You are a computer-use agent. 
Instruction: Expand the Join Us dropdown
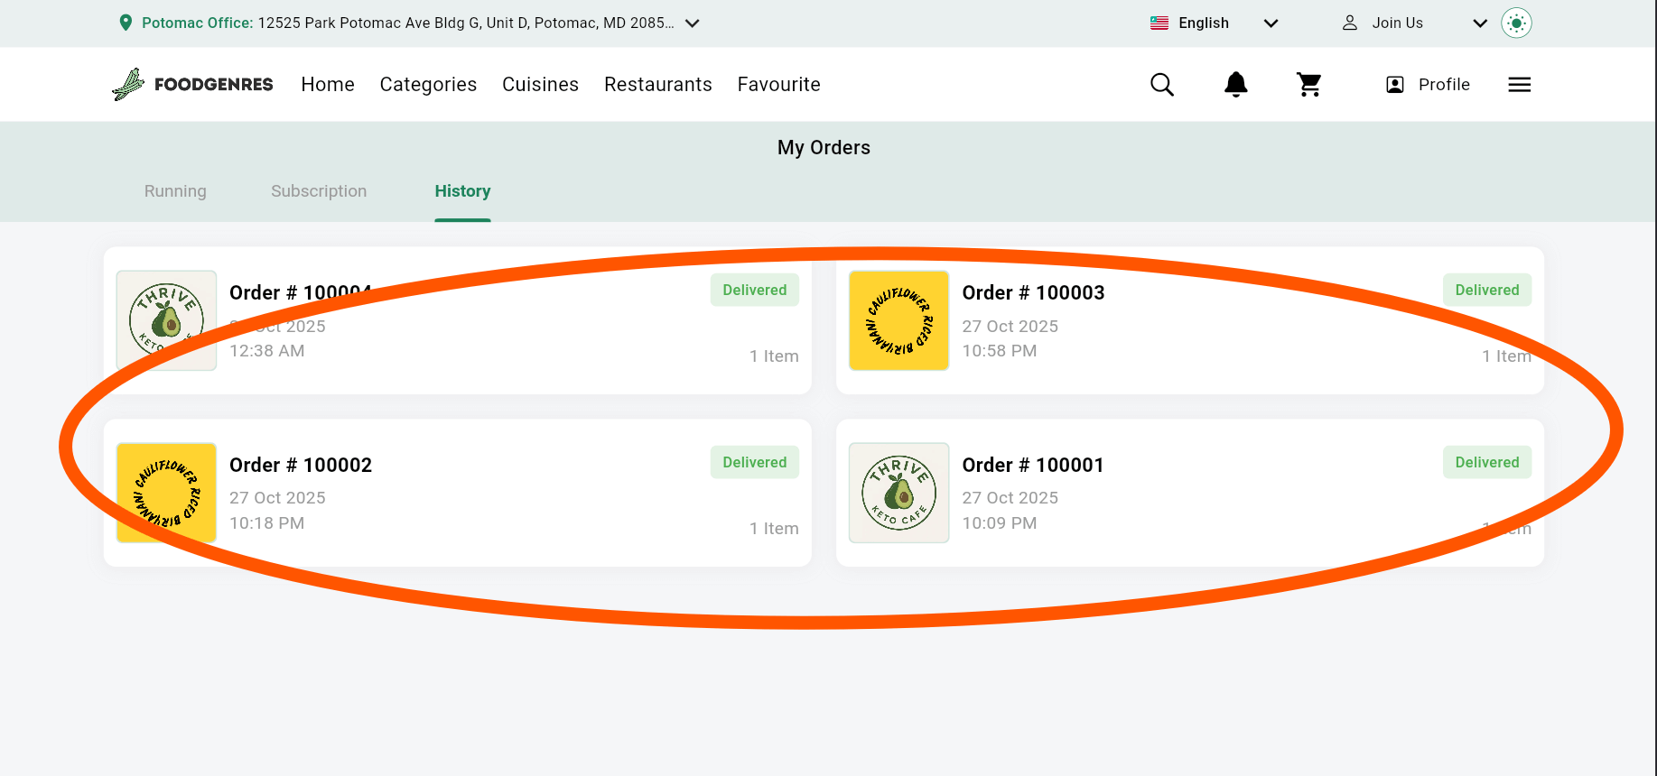click(x=1479, y=23)
